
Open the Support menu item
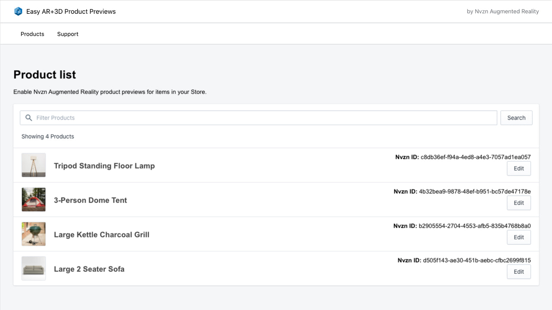click(x=67, y=34)
